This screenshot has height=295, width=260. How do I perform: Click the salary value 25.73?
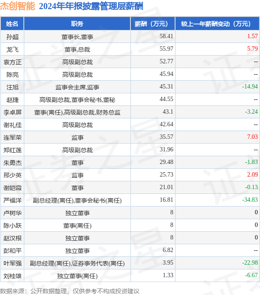(166, 175)
